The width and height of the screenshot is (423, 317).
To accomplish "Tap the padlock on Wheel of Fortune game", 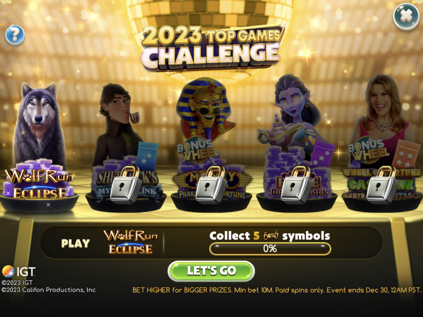I will [x=382, y=185].
